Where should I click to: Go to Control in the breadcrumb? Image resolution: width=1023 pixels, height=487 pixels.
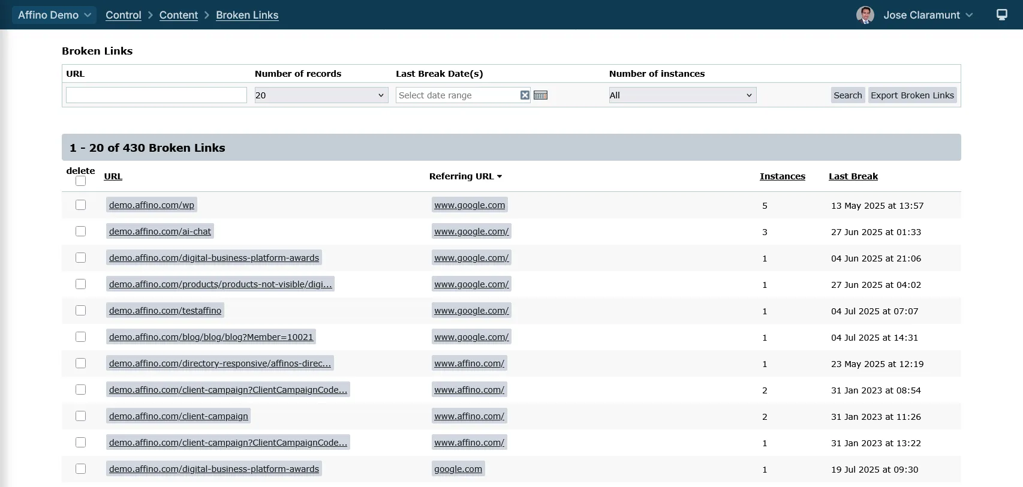(x=124, y=15)
